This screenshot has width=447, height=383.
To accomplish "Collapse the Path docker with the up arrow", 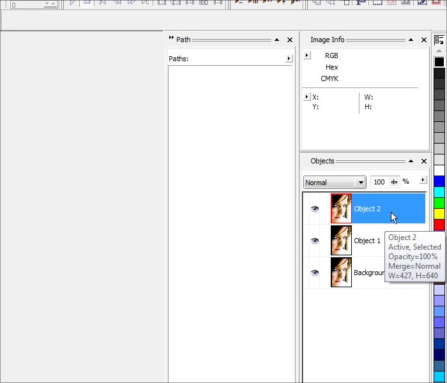I will coord(277,40).
